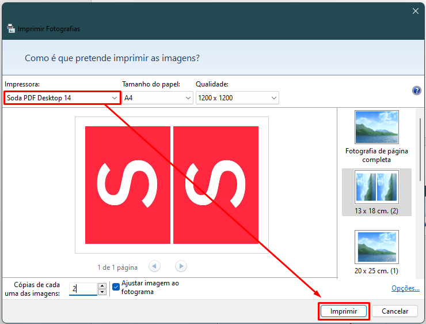The height and width of the screenshot is (324, 426).
Task: Click the printer icon in title bar
Action: pyautogui.click(x=11, y=28)
